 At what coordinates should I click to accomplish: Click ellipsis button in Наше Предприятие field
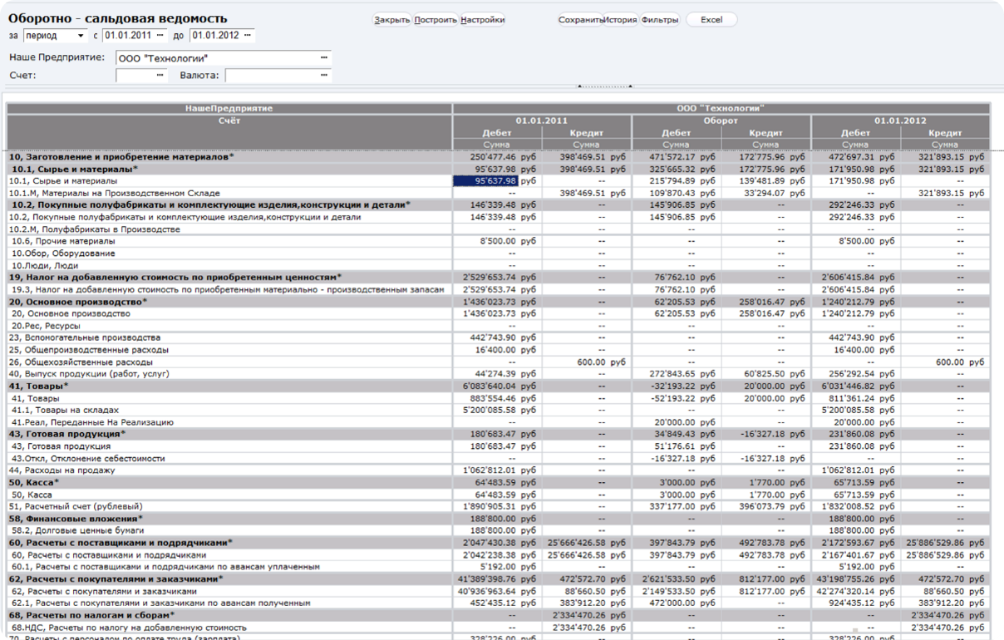[324, 57]
